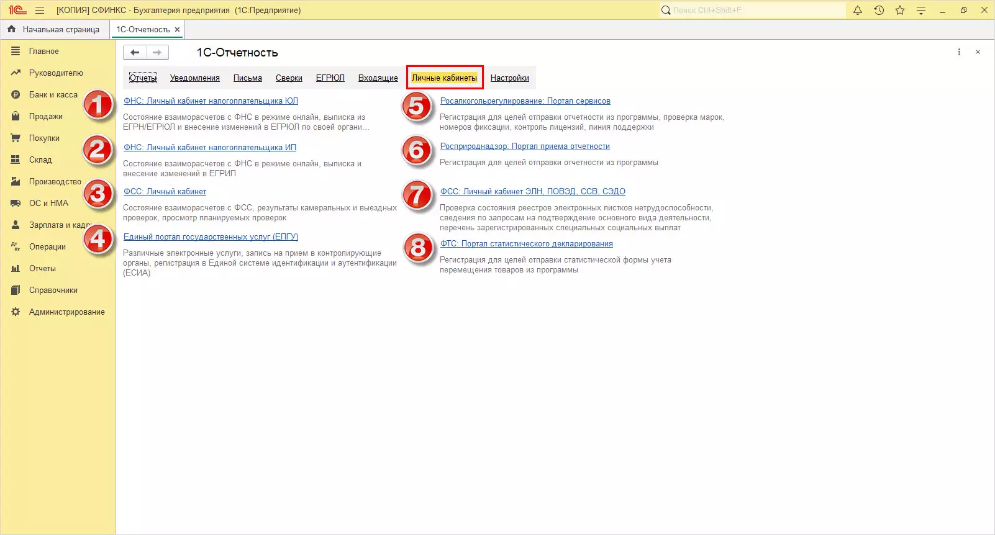This screenshot has height=535, width=995.
Task: Close the 1С-Отчетность tab
Action: click(x=177, y=29)
